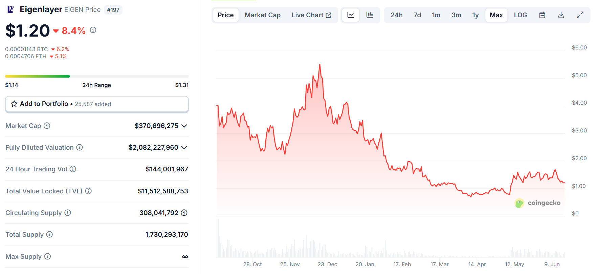
Task: Show Market Cap info tooltip
Action: (x=47, y=126)
